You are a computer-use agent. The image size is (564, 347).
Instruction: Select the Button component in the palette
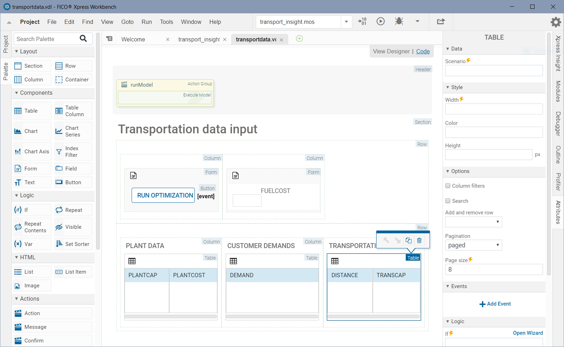72,182
